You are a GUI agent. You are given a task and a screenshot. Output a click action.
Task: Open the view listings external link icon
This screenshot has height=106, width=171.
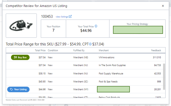(70, 17)
